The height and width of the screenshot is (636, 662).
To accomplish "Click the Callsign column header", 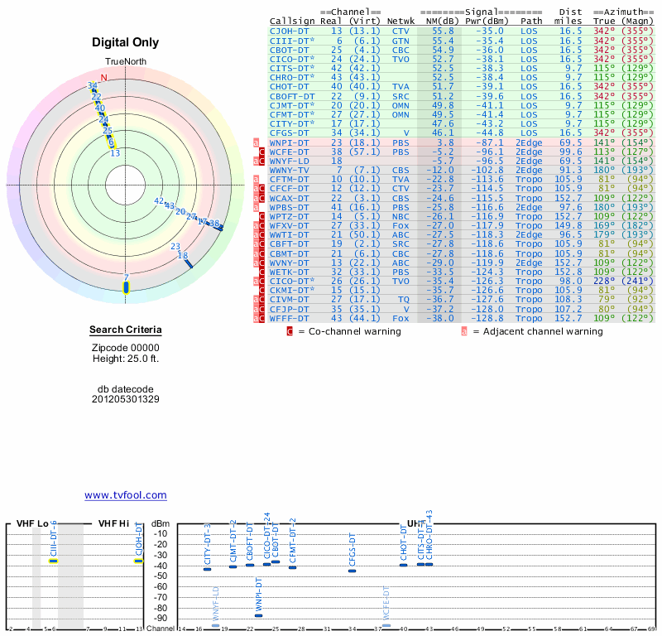I will click(x=292, y=21).
